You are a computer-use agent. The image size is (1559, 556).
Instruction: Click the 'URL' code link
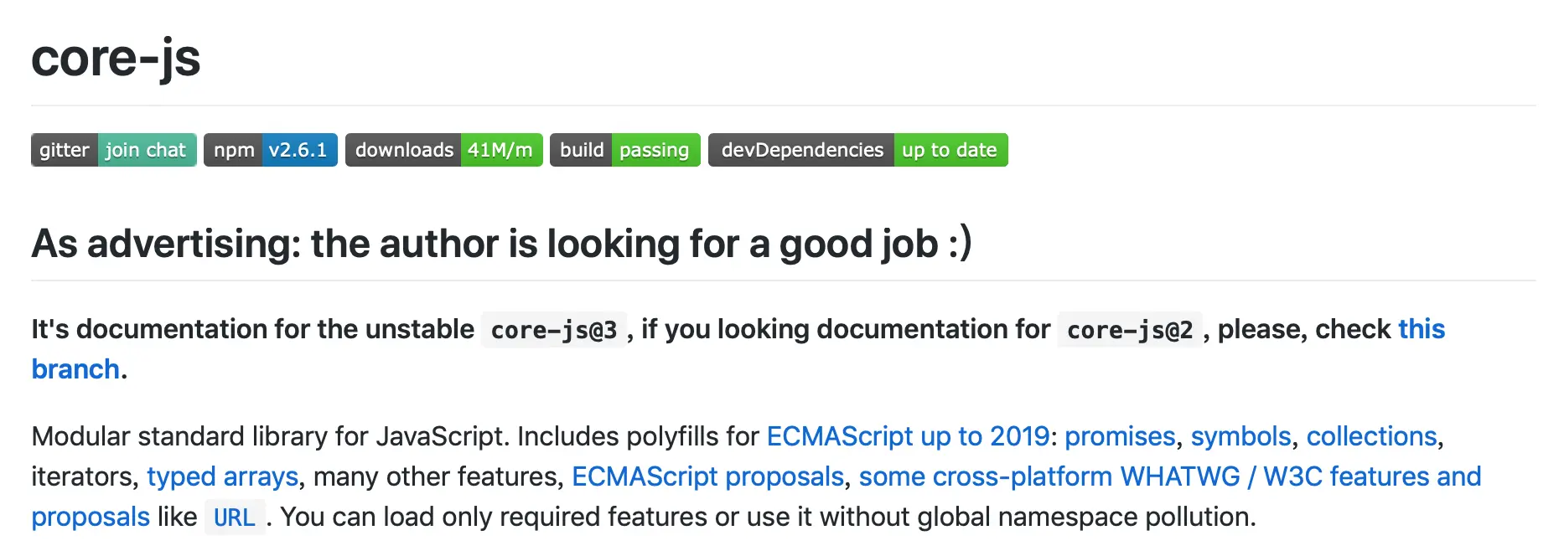coord(235,517)
